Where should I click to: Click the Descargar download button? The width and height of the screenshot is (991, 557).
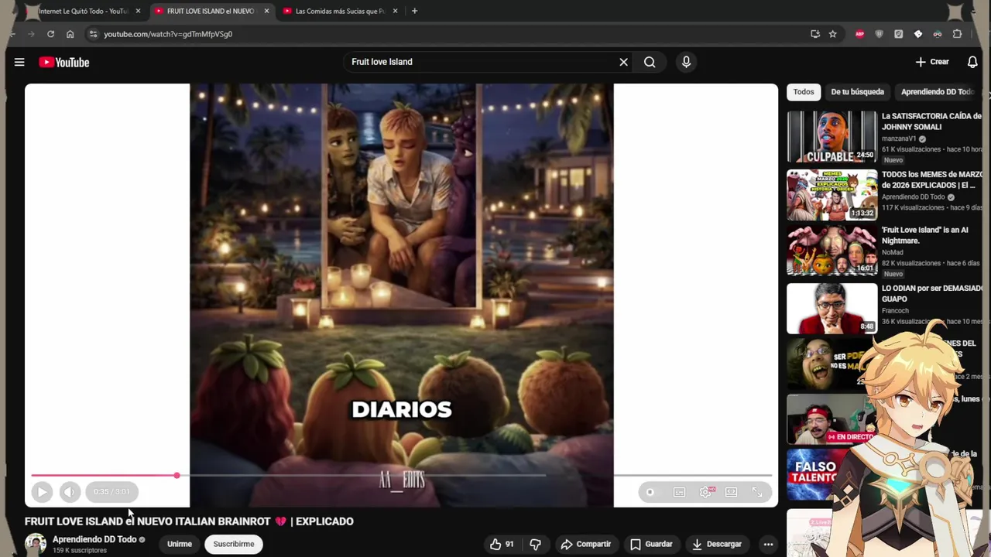[x=717, y=544]
